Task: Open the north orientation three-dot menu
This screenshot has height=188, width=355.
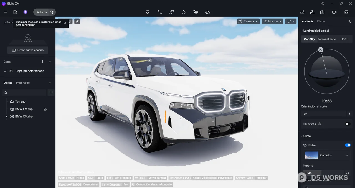Action: point(349,114)
